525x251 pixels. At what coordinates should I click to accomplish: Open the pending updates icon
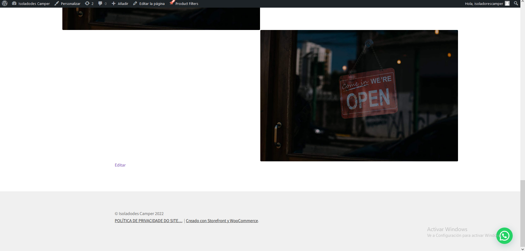pos(89,4)
